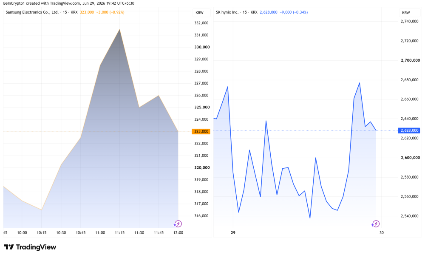
Task: Click the 11:30 time axis label
Action: point(139,232)
